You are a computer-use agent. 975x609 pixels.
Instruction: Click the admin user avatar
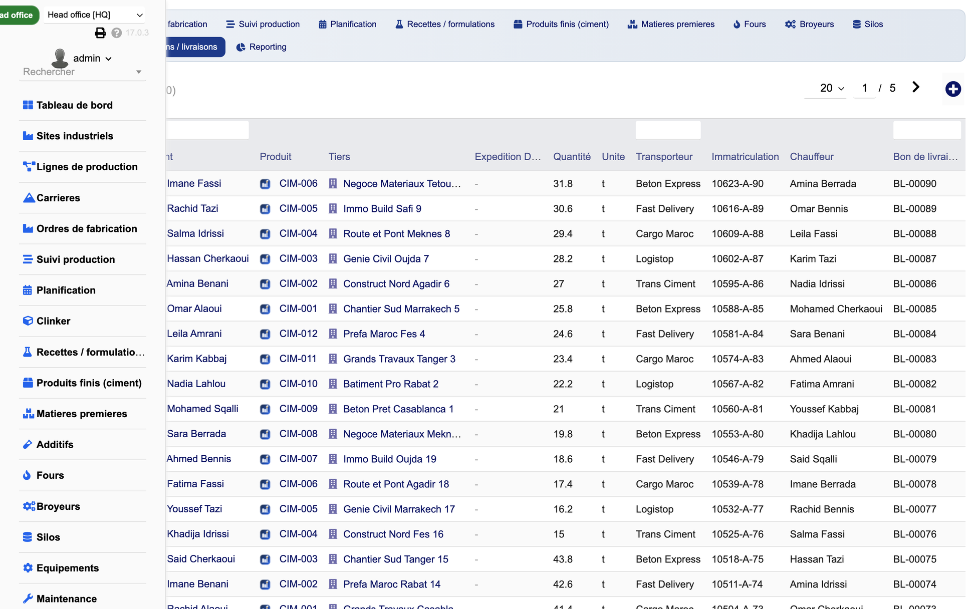[x=60, y=58]
